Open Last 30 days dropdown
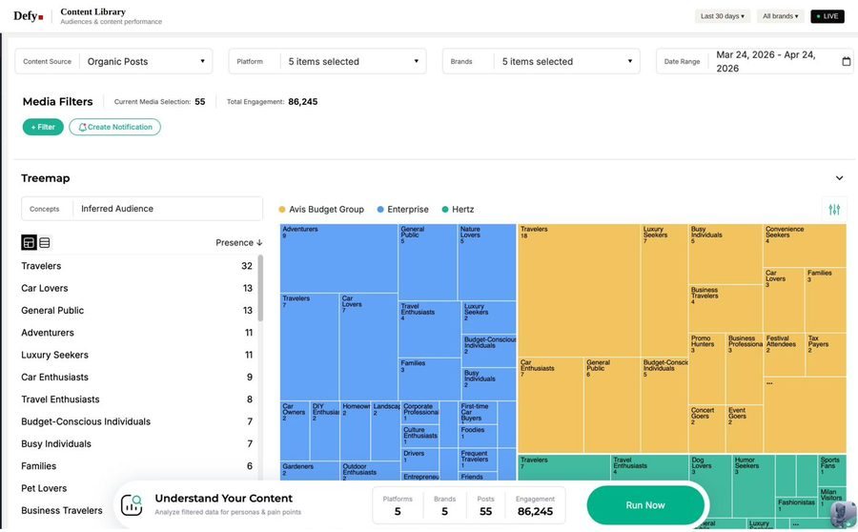 (723, 16)
